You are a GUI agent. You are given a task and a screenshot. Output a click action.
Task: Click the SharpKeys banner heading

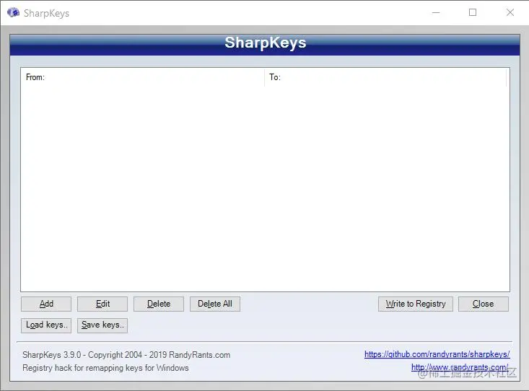tap(265, 43)
